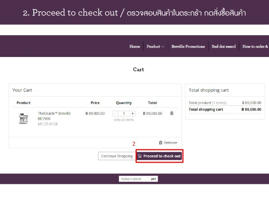Click Remove below the cart table
Screen dimensions: 269x215
[168, 143]
